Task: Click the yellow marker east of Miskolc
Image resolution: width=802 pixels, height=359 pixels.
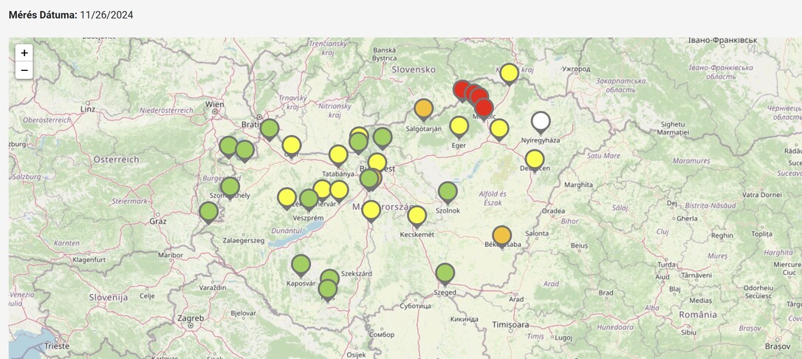Action: point(498,131)
